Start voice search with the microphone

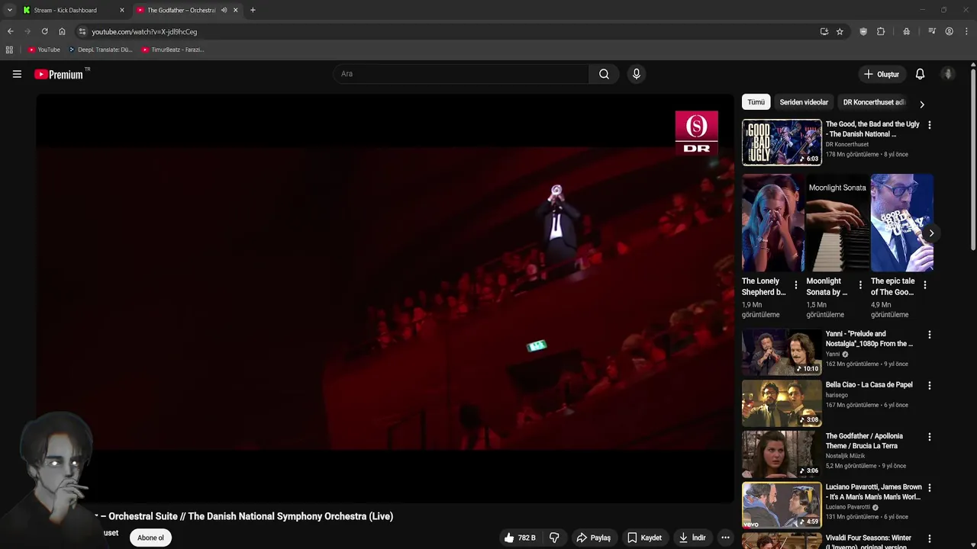(x=637, y=74)
